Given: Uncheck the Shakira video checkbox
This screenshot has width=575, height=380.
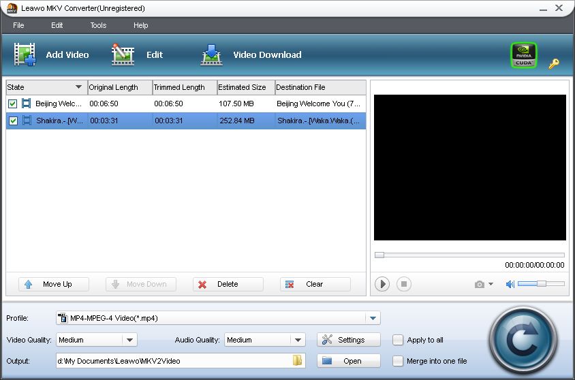Looking at the screenshot, I should (13, 121).
